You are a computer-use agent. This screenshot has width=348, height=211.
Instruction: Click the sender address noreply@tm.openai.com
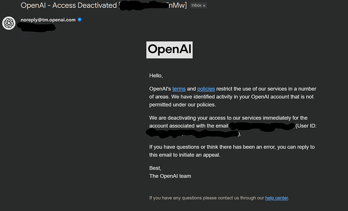(x=48, y=20)
